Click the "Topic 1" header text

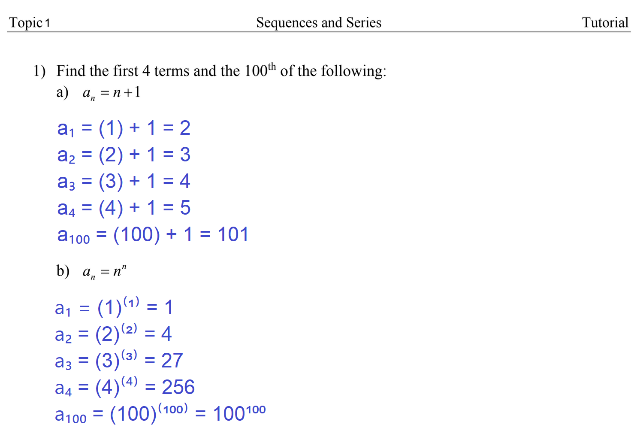[x=30, y=23]
